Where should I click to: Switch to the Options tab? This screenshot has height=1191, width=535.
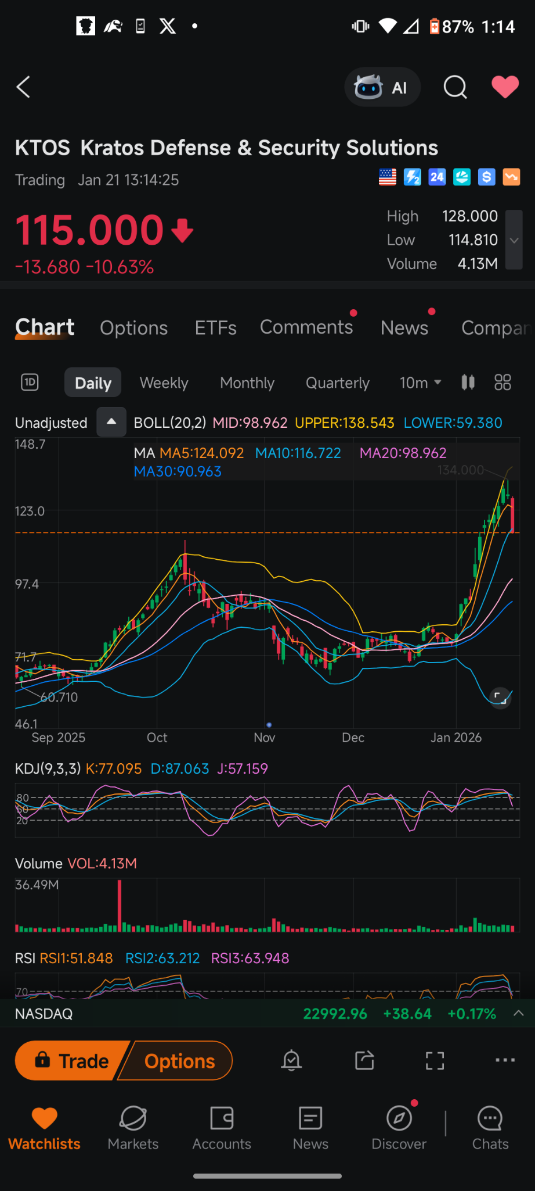(x=134, y=328)
